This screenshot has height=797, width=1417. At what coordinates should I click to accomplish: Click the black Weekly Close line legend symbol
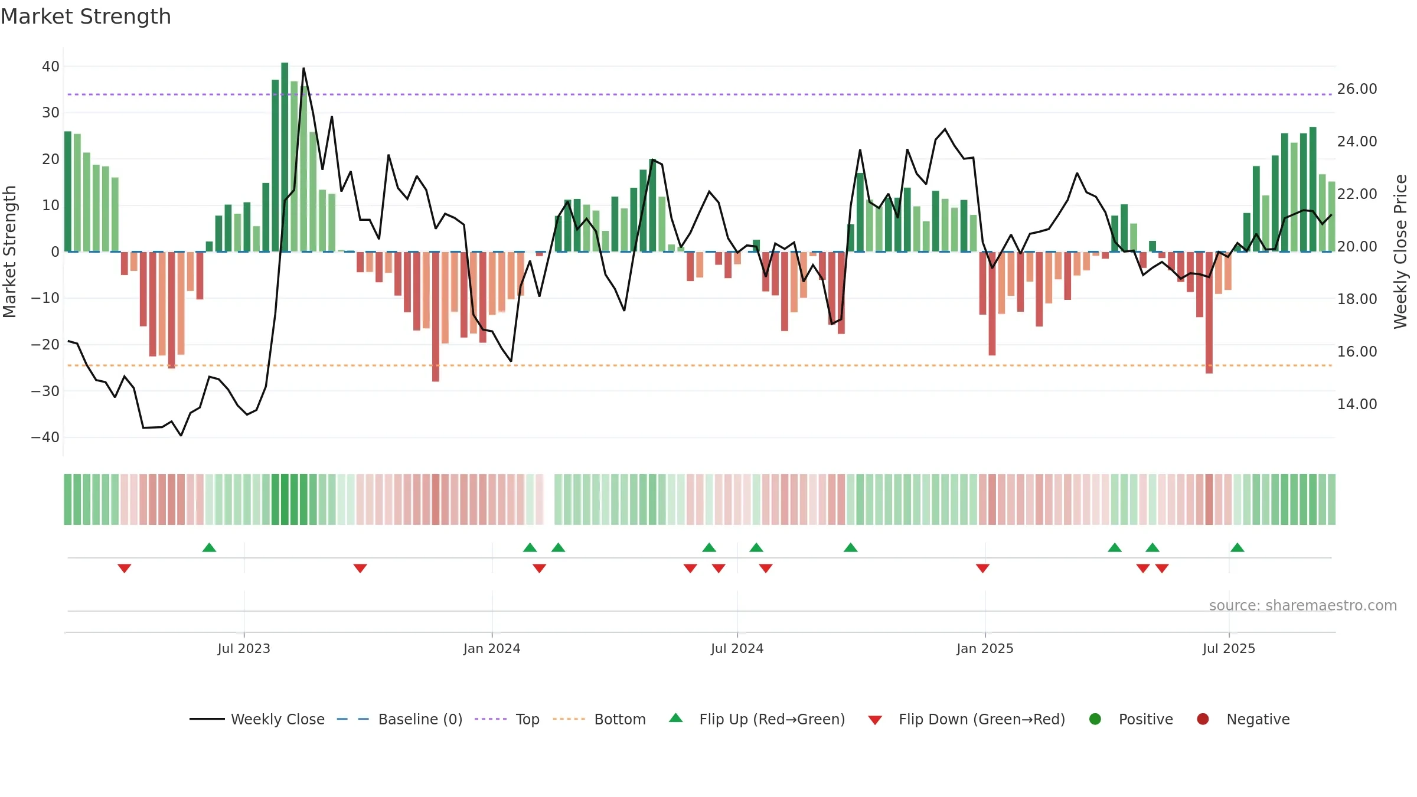click(207, 719)
